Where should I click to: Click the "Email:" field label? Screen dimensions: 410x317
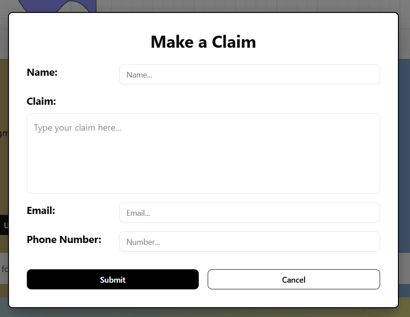coord(41,210)
